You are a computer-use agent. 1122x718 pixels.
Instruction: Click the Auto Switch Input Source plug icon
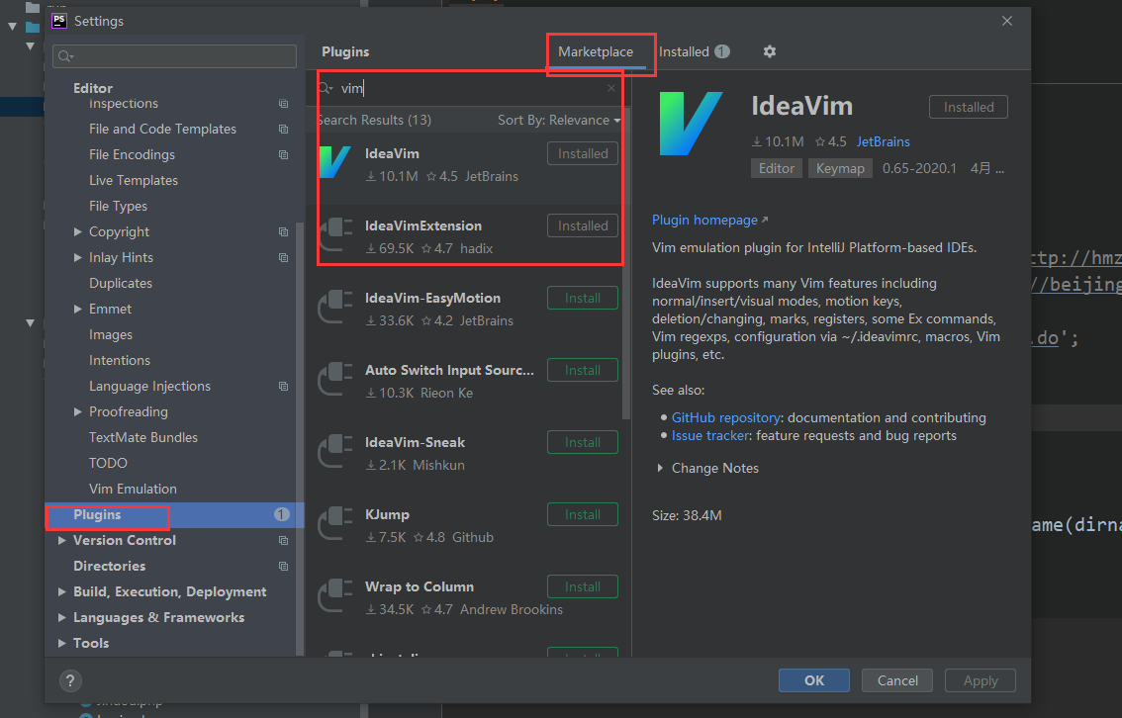pos(335,380)
